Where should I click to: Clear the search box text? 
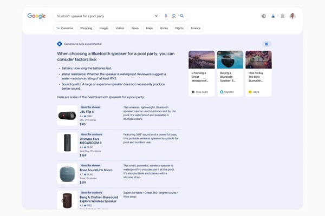click(x=157, y=16)
